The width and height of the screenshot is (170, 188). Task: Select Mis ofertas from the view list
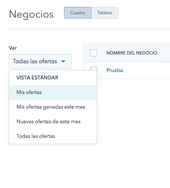point(53,93)
